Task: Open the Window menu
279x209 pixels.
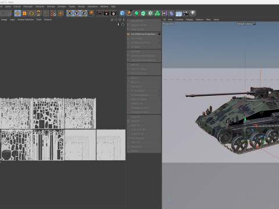Action: click(104, 6)
